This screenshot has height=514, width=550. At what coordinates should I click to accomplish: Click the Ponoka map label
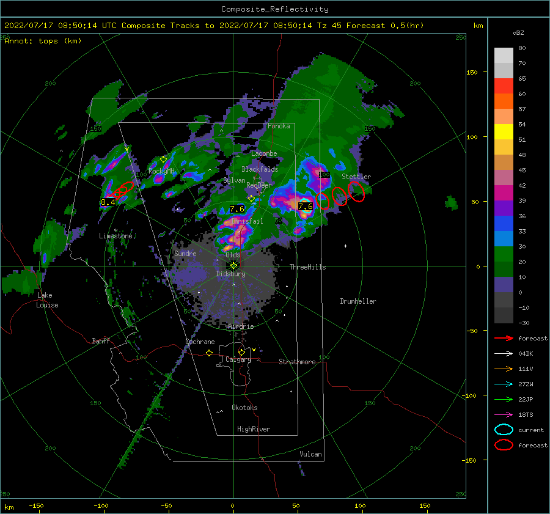coord(279,126)
